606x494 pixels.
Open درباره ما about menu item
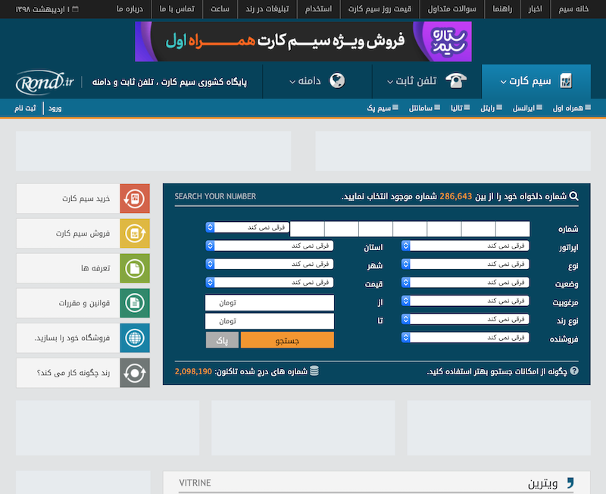(x=130, y=9)
